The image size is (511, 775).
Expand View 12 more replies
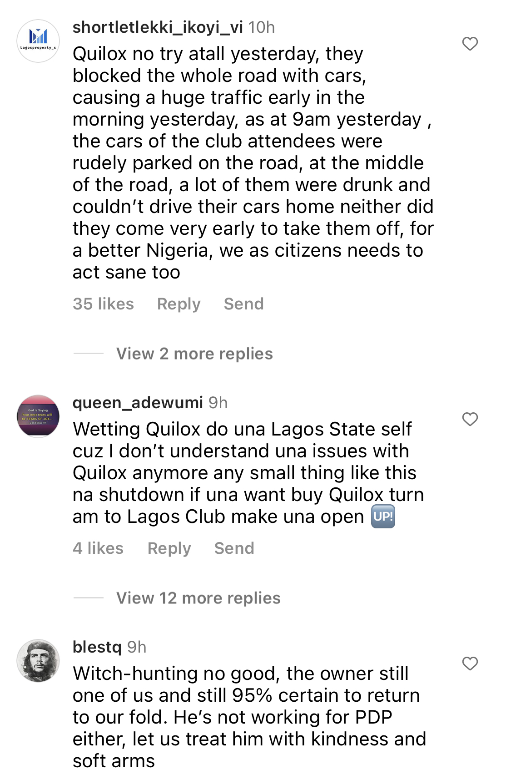(x=198, y=598)
